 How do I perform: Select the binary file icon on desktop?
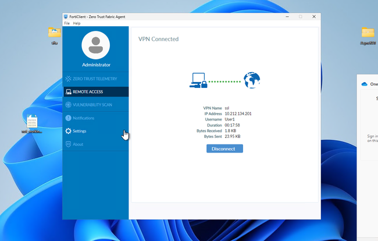pos(32,121)
